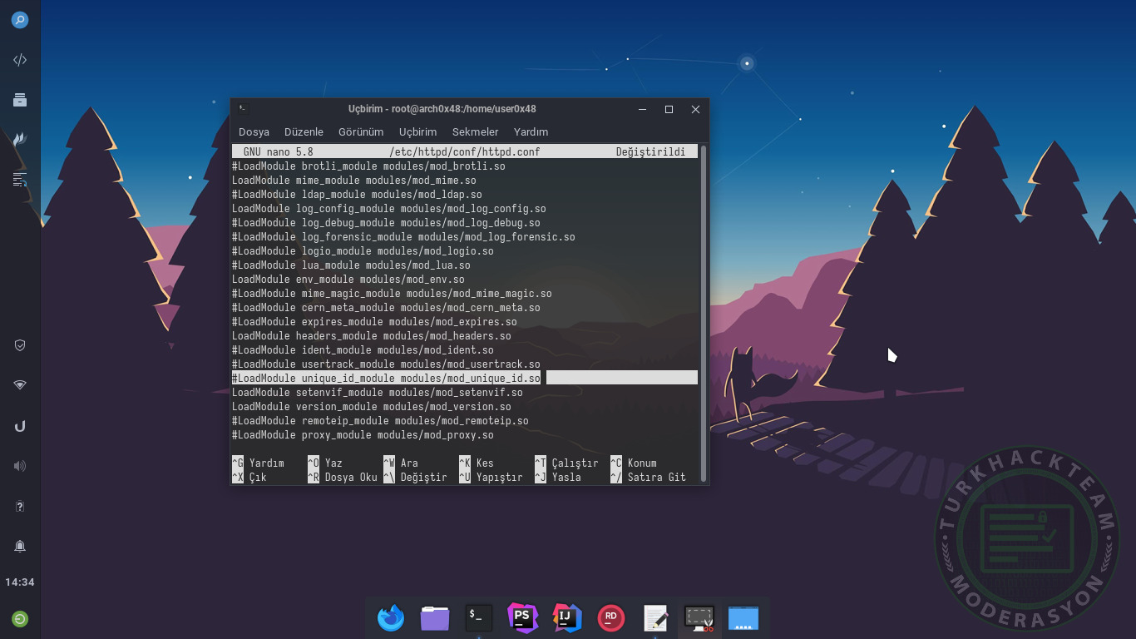Open the Görünüm menu
This screenshot has width=1136, height=639.
[x=361, y=131]
